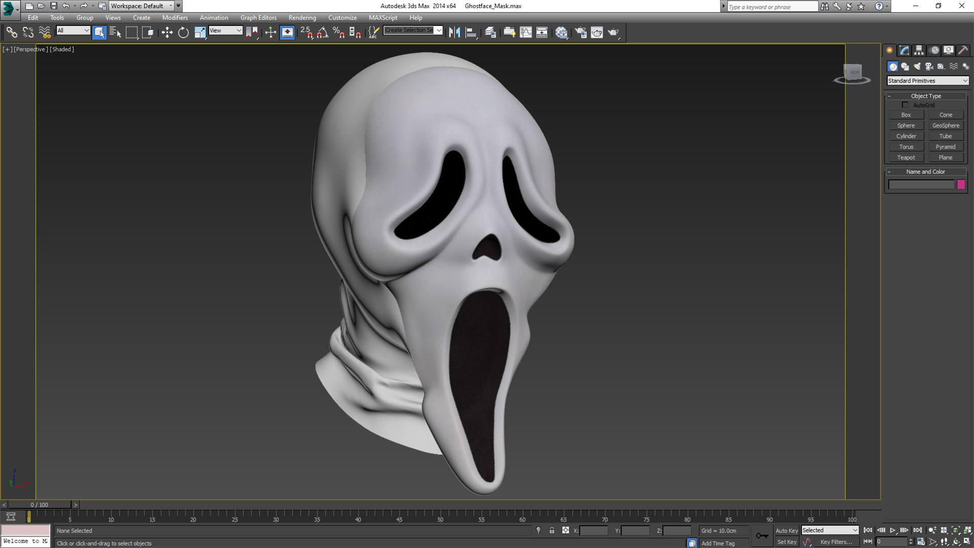Expand the application menu logo button
This screenshot has height=548, width=974.
(x=10, y=9)
